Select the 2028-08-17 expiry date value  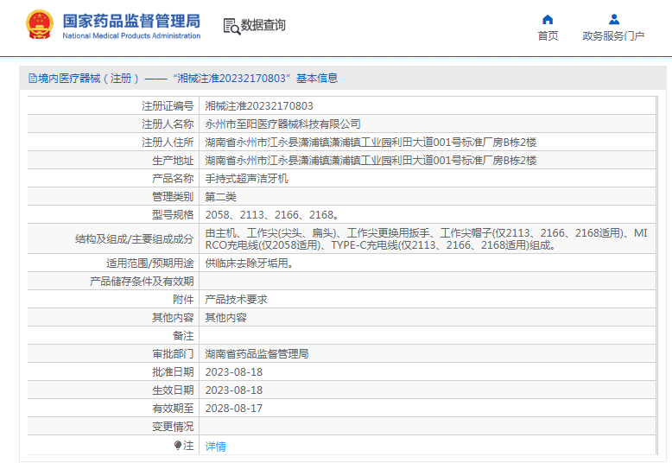(233, 409)
